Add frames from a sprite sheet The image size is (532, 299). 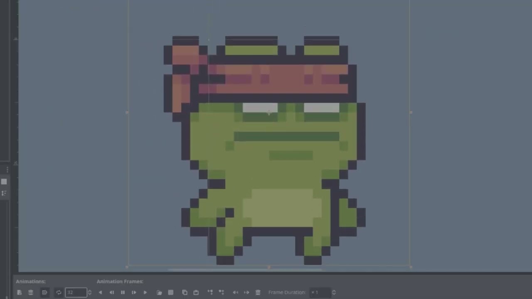[170, 292]
